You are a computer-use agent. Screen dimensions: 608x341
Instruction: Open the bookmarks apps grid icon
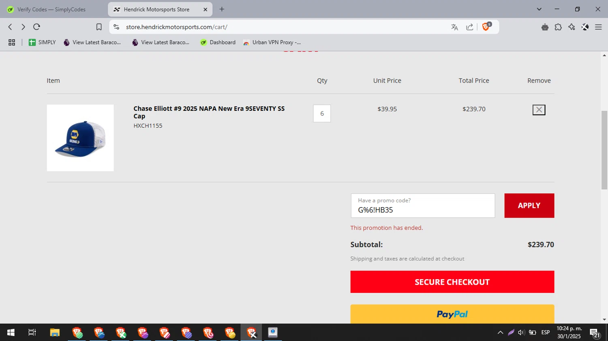(x=12, y=42)
